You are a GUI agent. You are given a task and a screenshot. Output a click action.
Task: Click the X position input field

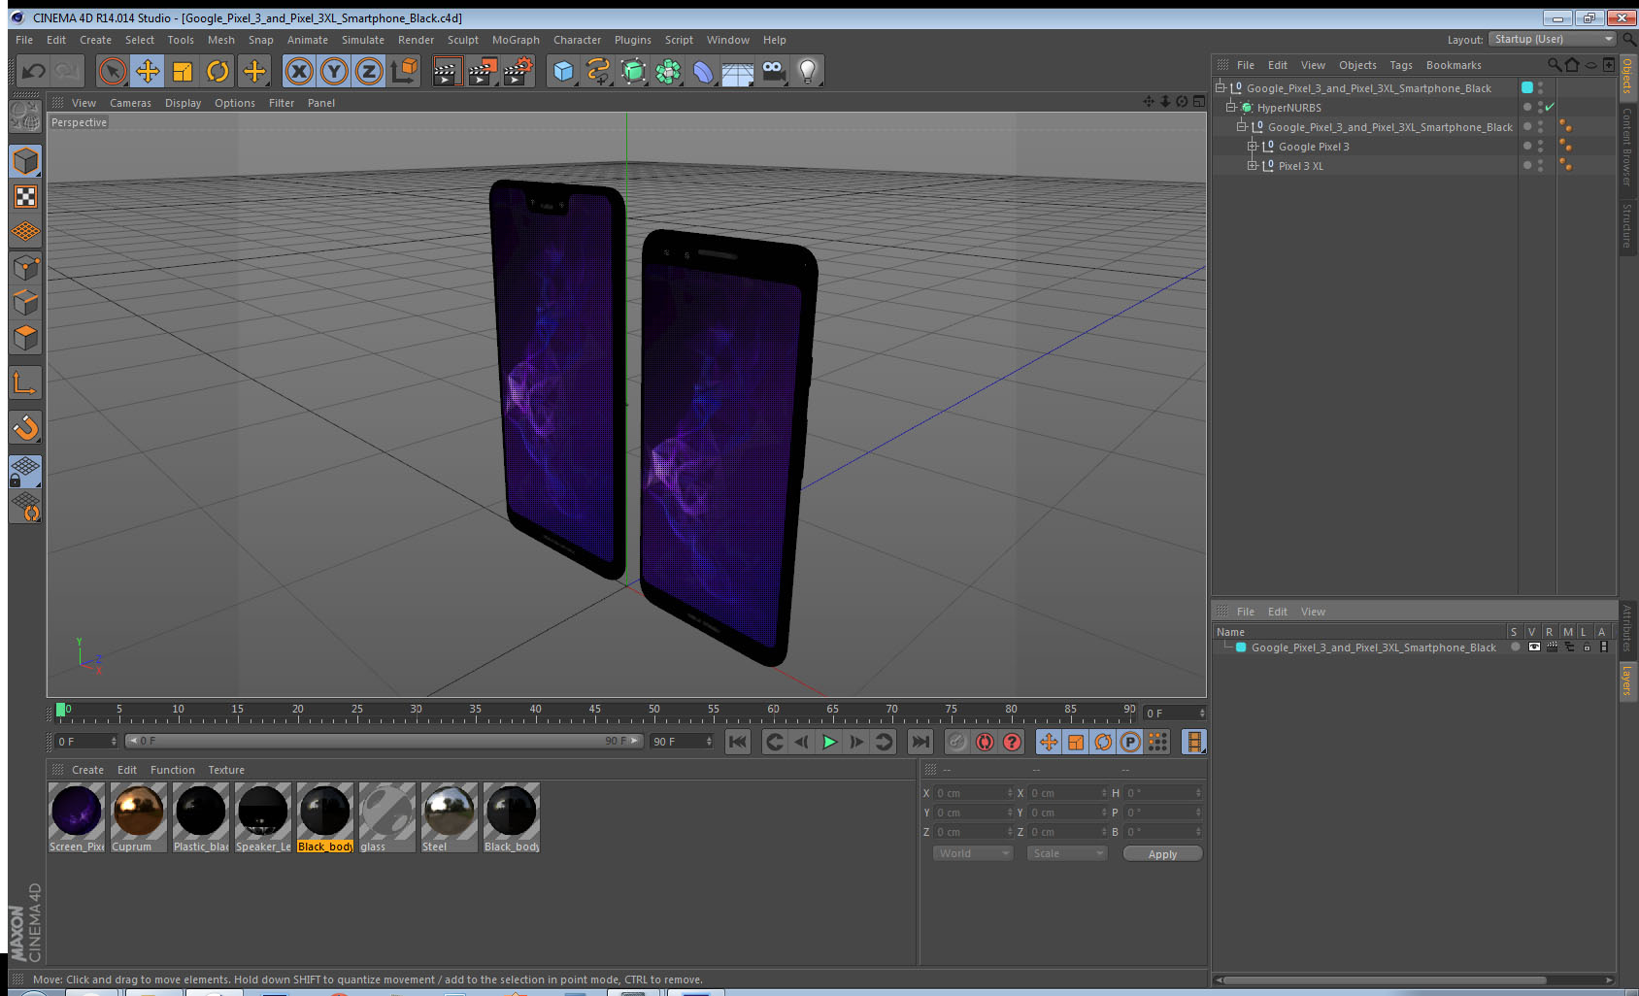(x=974, y=793)
